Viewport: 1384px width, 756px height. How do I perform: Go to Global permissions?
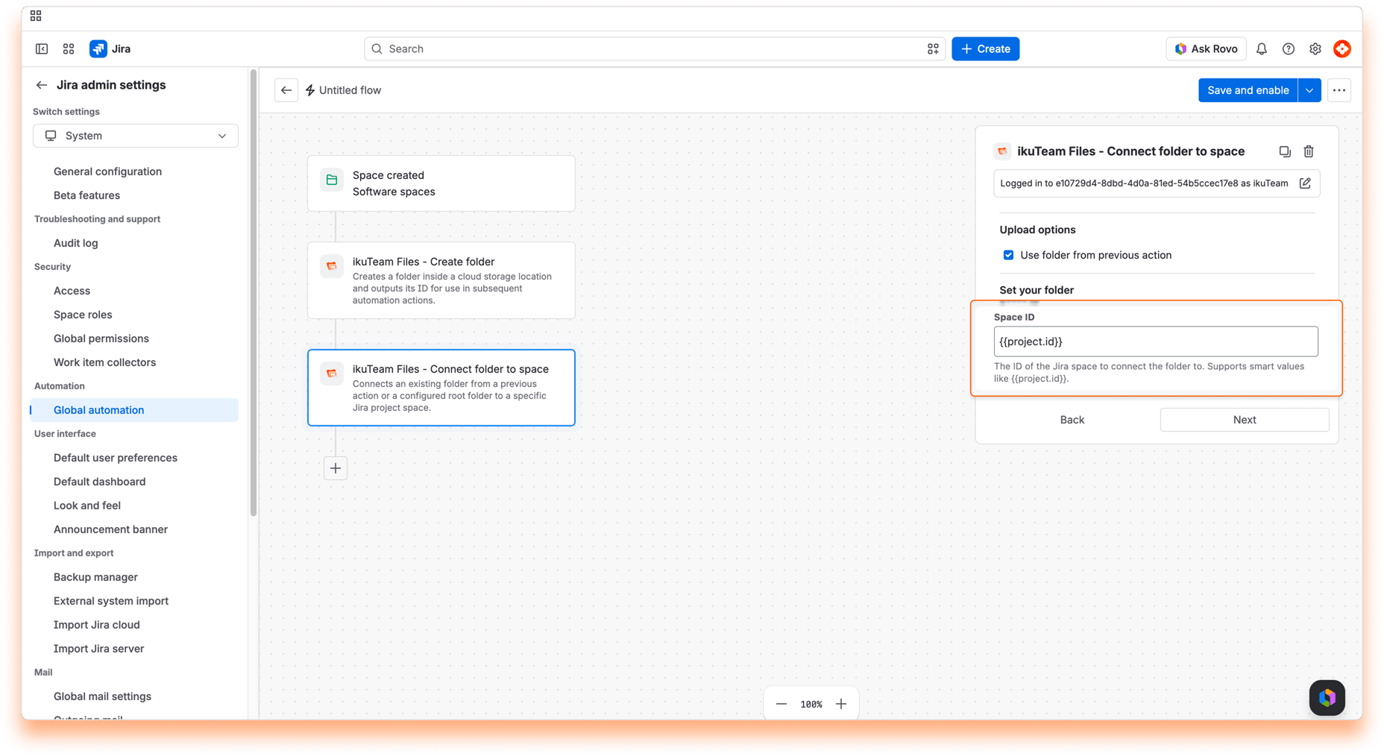click(101, 338)
